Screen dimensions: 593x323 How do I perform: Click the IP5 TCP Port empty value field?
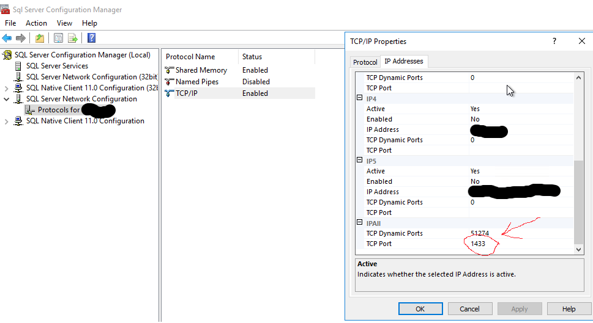click(521, 213)
